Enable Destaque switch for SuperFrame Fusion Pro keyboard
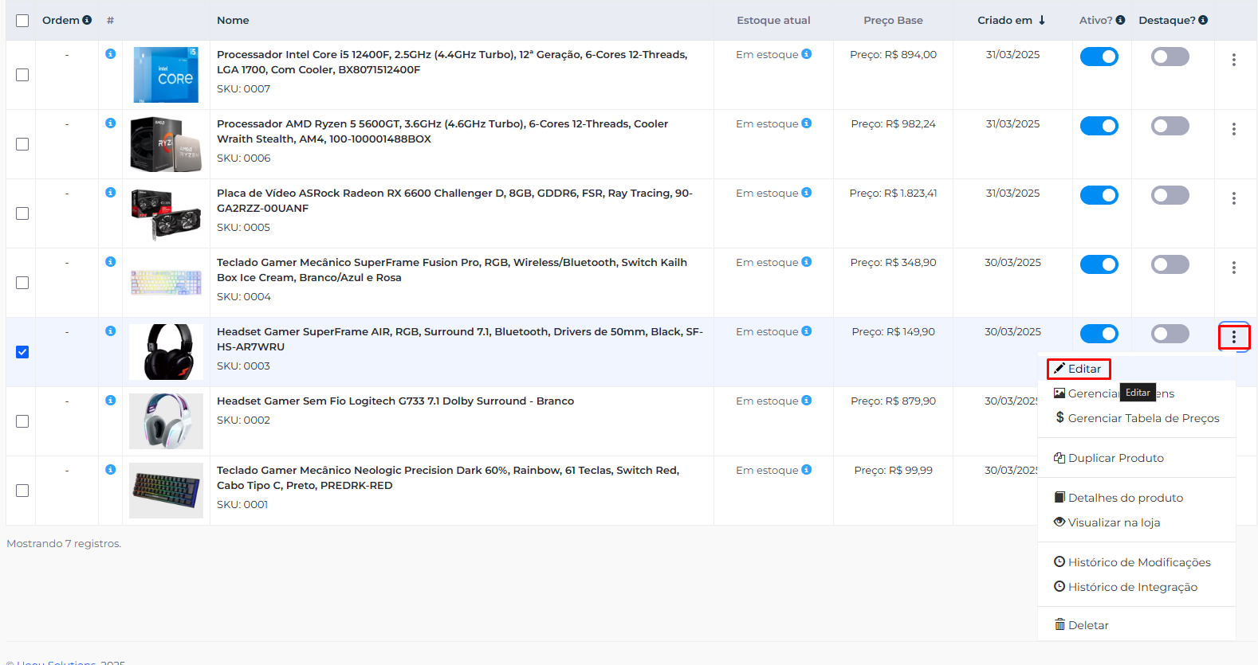 click(1170, 264)
